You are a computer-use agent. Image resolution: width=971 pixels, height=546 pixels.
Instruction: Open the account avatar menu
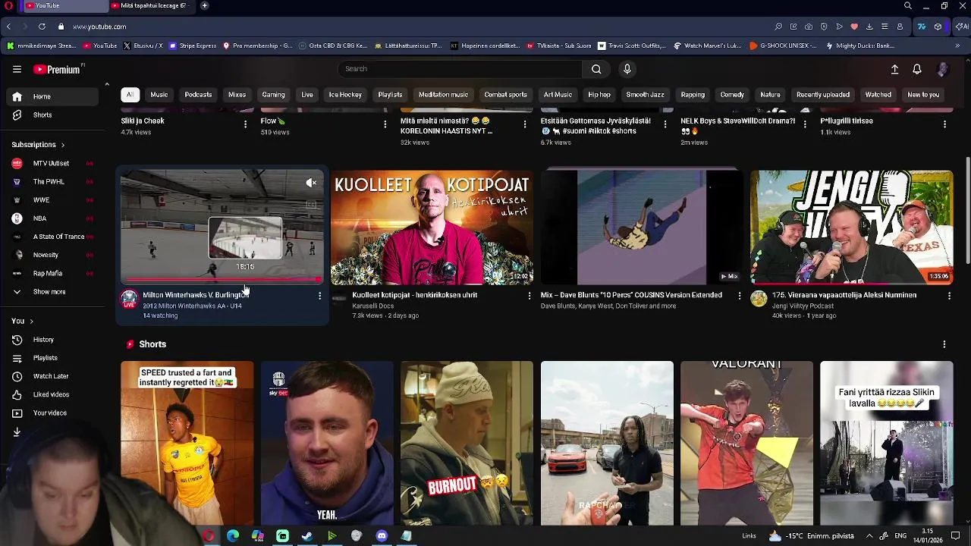coord(943,69)
